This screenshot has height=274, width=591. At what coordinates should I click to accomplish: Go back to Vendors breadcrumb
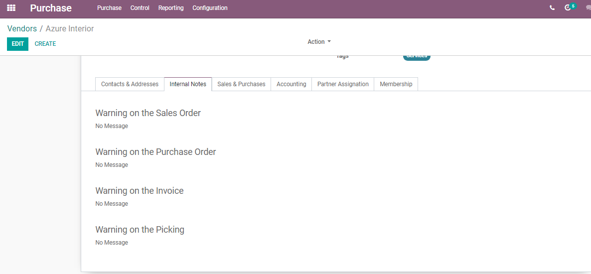tap(22, 28)
